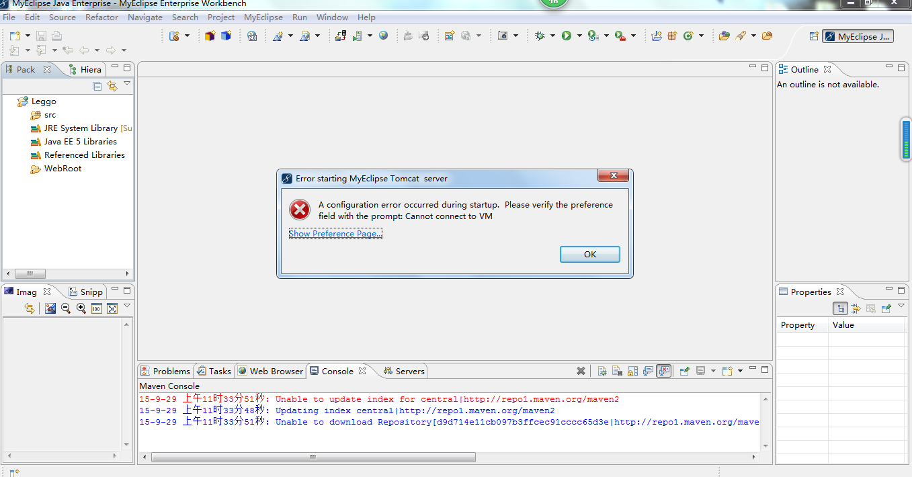Screen dimensions: 912x477
Task: Click the New file toolbar icon
Action: tap(15, 36)
